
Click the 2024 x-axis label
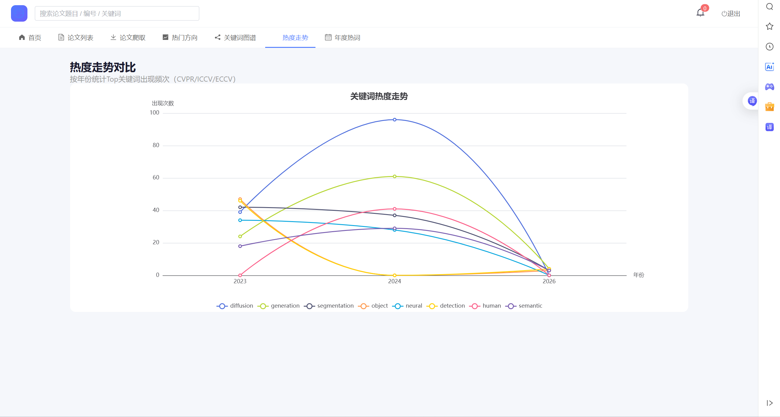click(x=394, y=281)
